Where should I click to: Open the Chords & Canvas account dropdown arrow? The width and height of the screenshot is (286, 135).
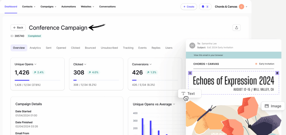246,7
